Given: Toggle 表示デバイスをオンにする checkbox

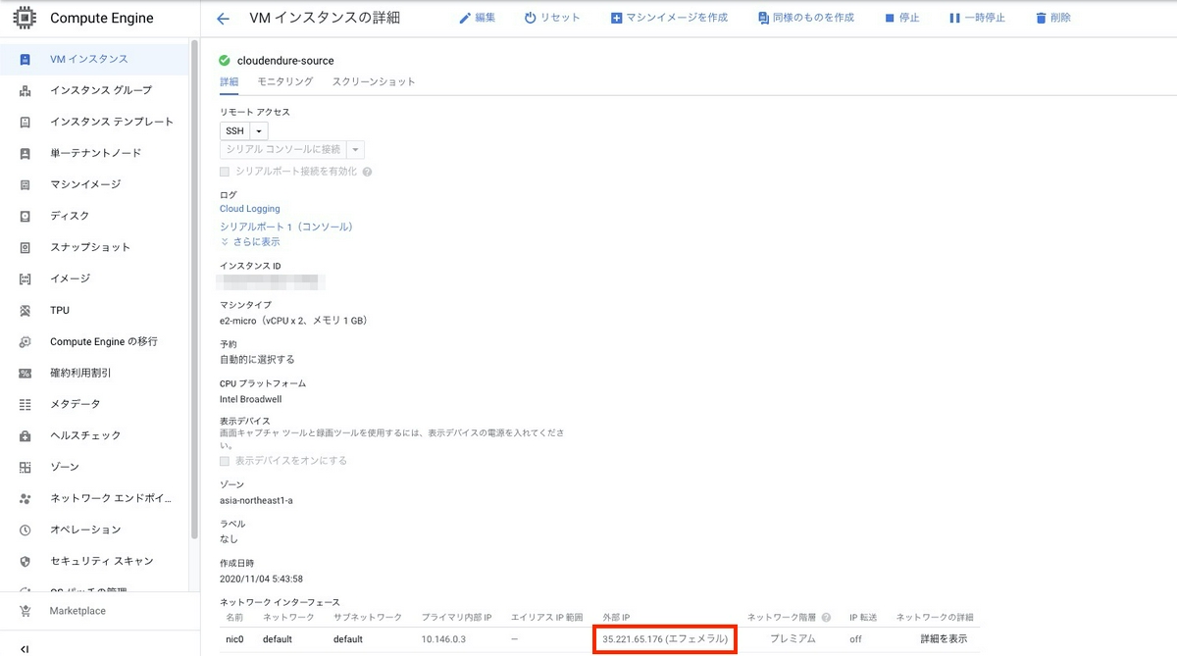Looking at the screenshot, I should click(x=225, y=461).
